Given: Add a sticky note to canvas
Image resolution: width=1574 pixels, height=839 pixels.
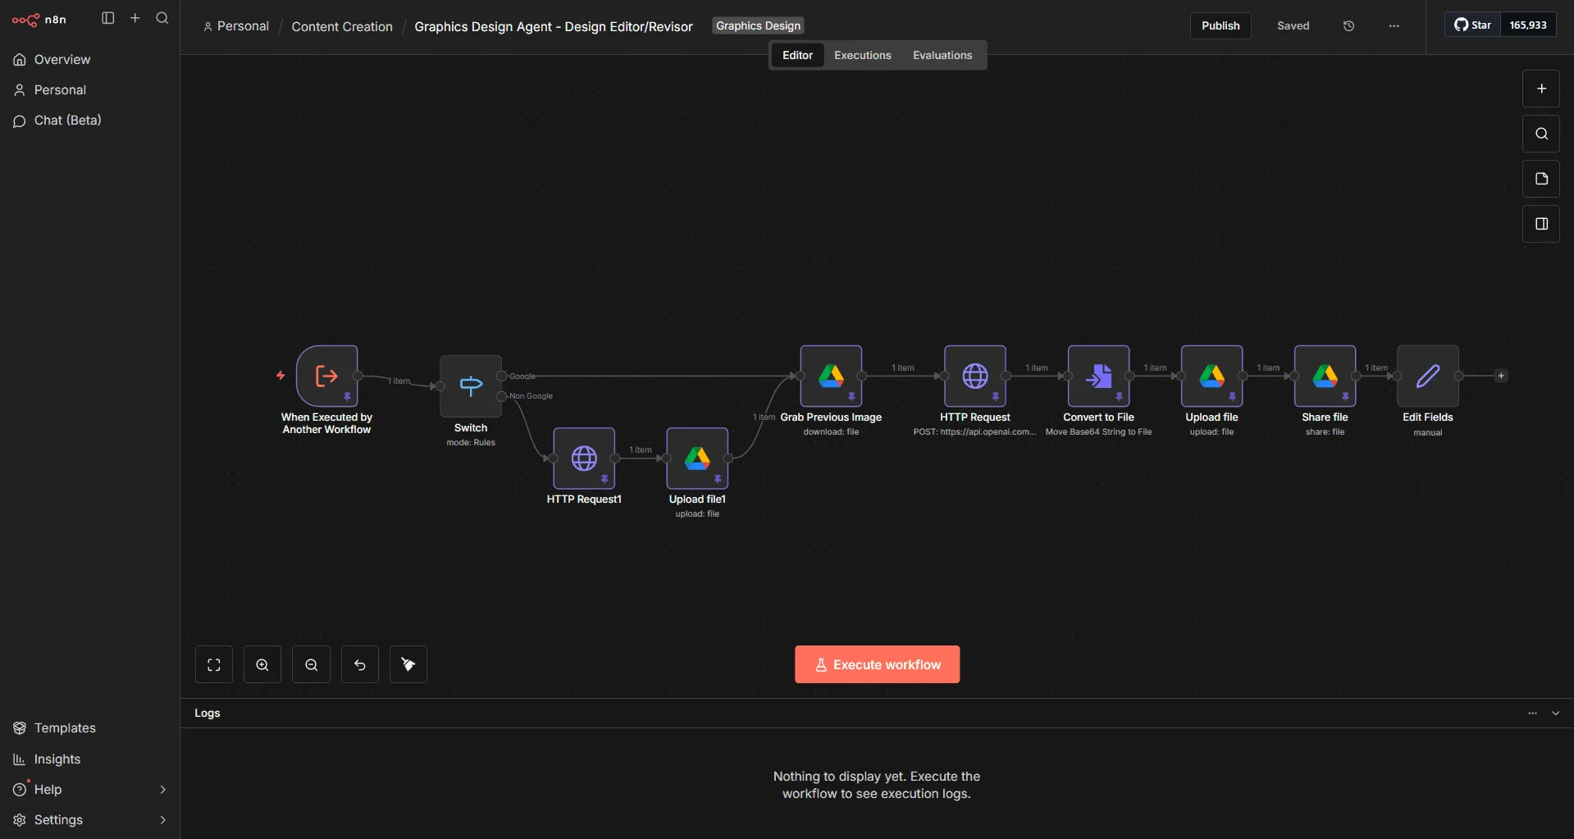Looking at the screenshot, I should [x=1541, y=179].
